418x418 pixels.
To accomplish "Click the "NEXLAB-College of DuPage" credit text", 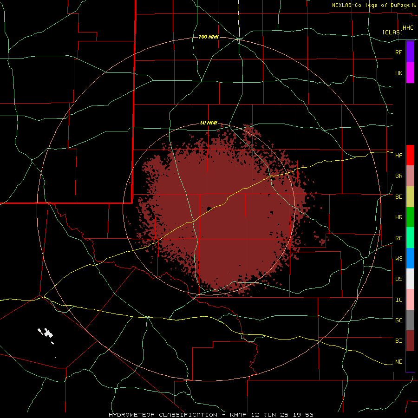I will [x=372, y=5].
